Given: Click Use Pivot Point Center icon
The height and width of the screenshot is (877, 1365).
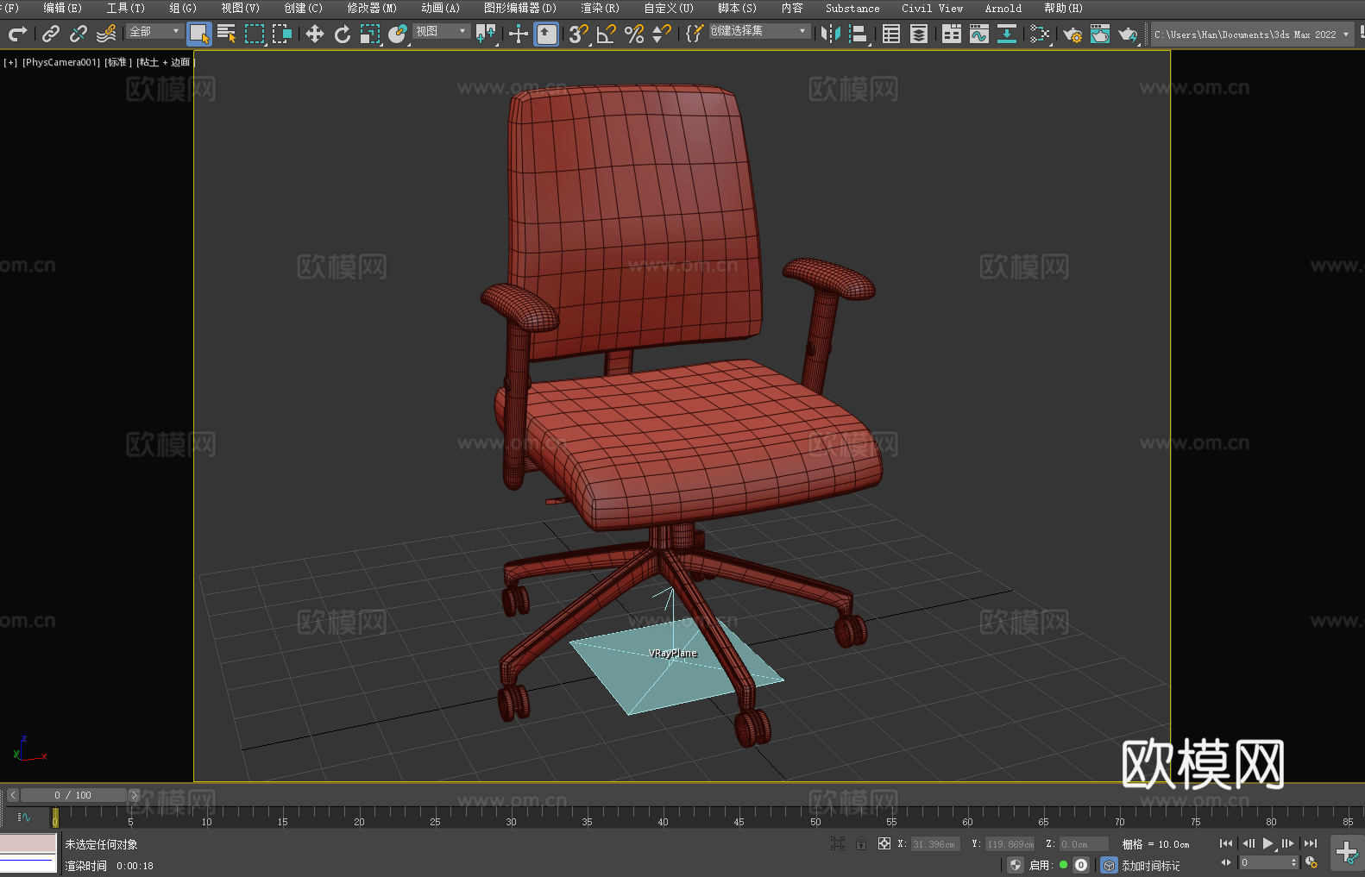Looking at the screenshot, I should (486, 34).
